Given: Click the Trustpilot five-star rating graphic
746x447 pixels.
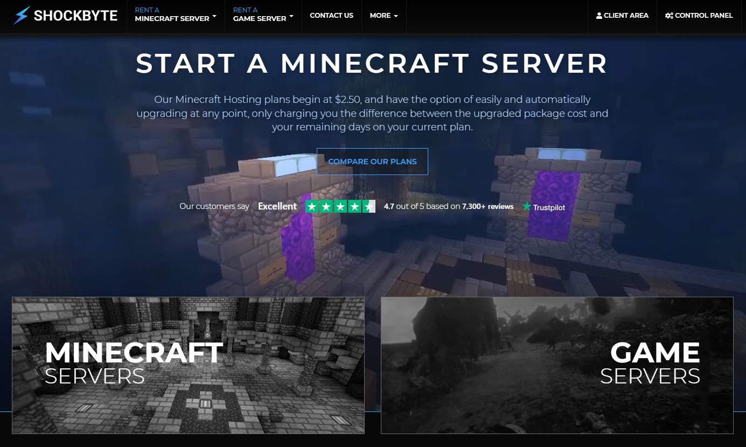Looking at the screenshot, I should tap(340, 206).
